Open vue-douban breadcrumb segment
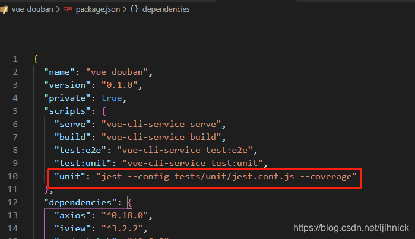 point(32,9)
